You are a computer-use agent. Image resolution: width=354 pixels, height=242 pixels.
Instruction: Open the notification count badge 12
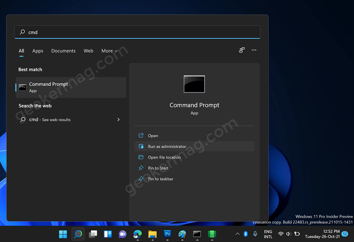pos(345,234)
